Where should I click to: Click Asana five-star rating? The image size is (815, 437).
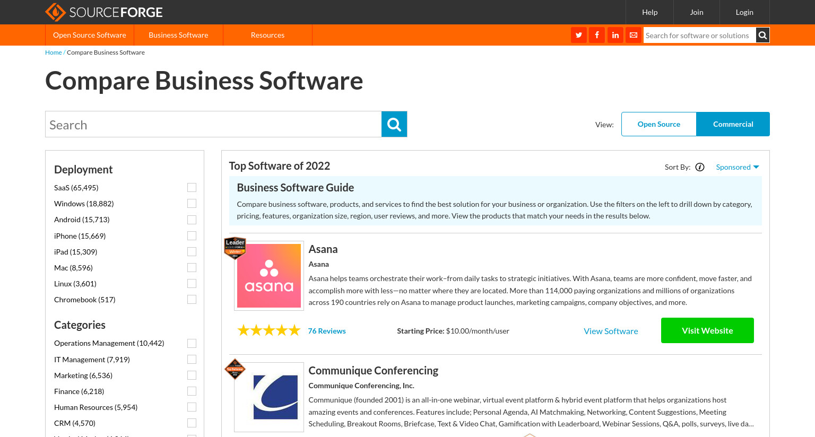coord(269,331)
